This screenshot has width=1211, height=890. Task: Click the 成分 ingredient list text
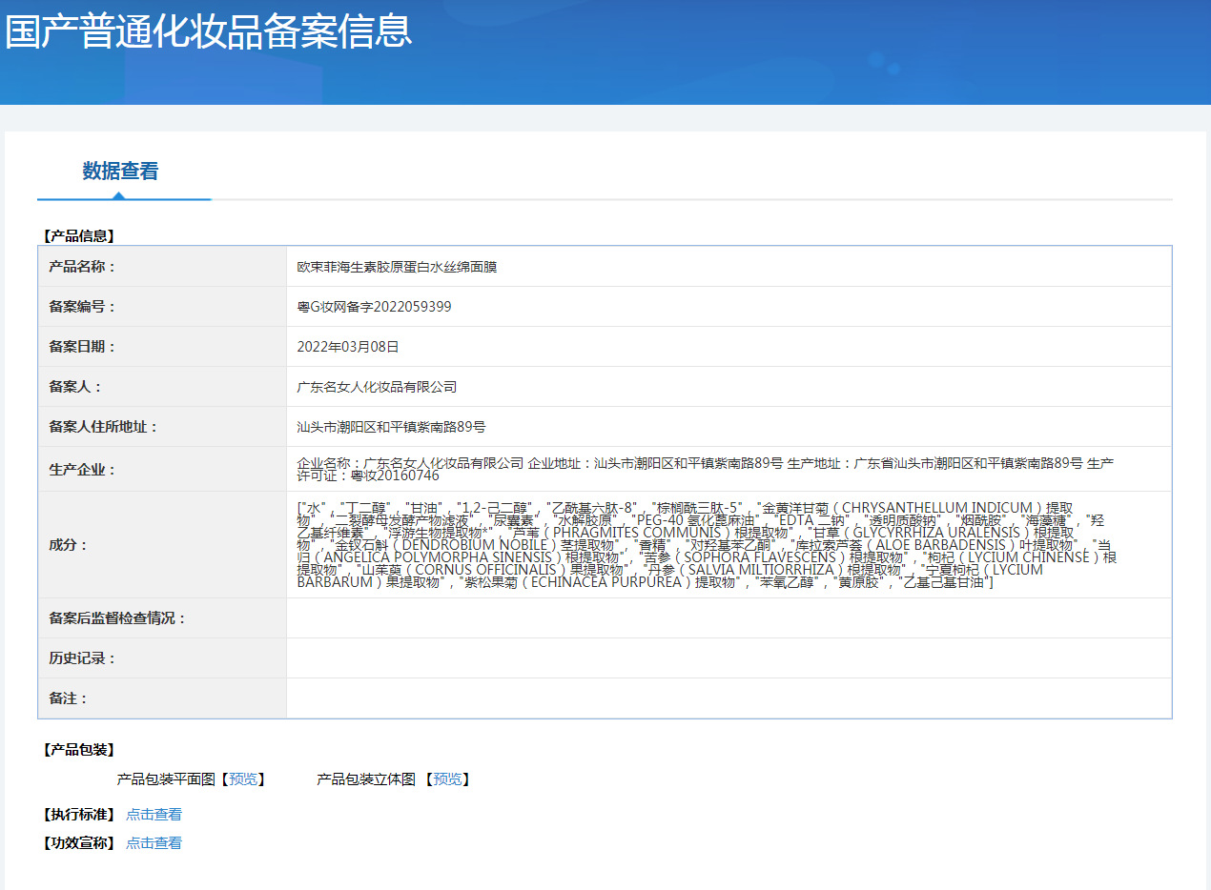[x=708, y=544]
